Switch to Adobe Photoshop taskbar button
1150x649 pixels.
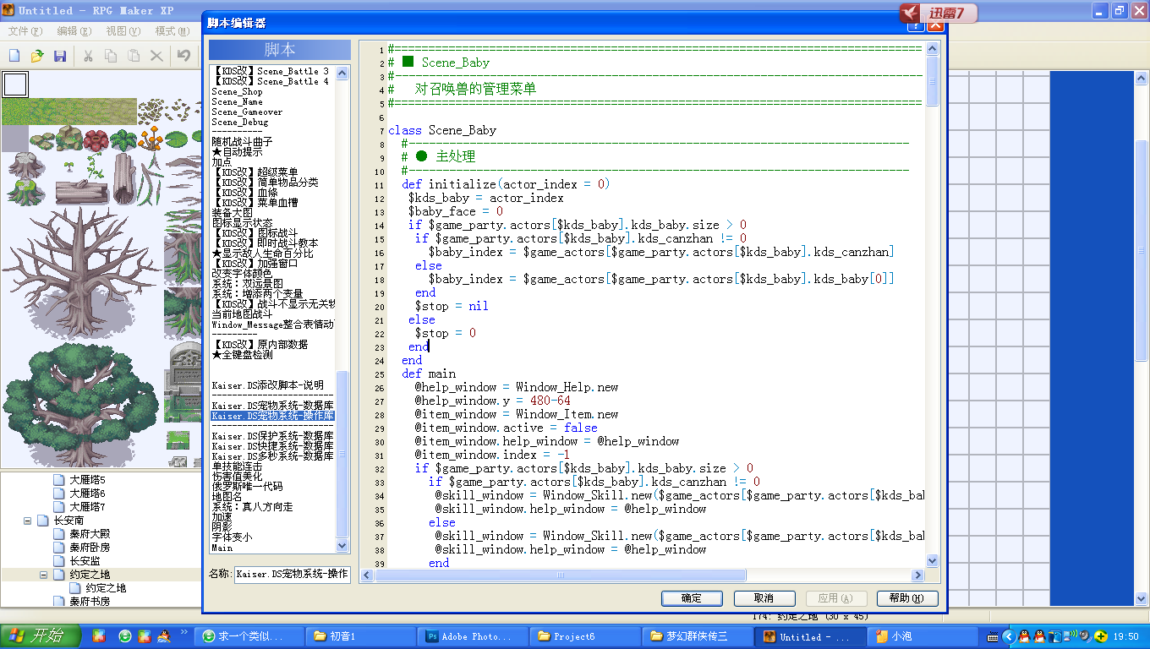click(x=473, y=636)
